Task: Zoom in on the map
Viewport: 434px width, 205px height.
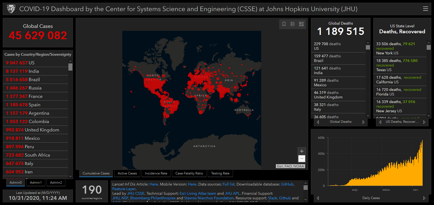Action: pos(302,151)
